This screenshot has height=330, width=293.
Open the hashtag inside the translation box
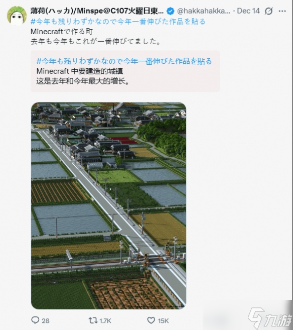[x=124, y=61]
